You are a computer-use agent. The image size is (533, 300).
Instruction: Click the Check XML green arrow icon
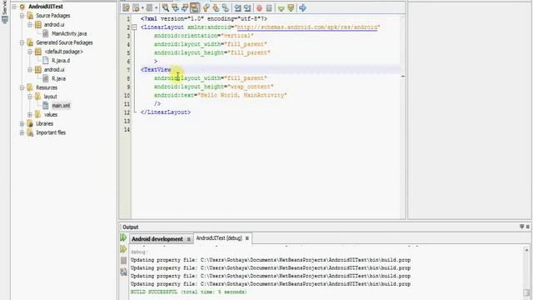pyautogui.click(x=281, y=8)
